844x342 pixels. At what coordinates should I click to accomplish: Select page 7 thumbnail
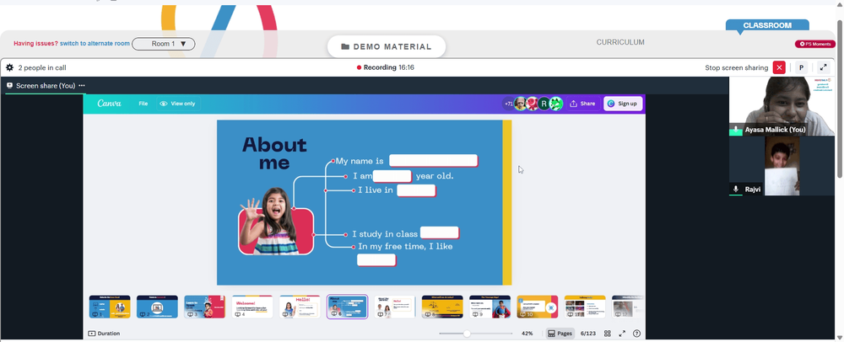click(394, 307)
